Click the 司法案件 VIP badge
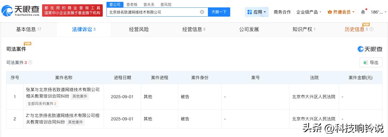The width and height of the screenshot is (388, 137). click(x=28, y=44)
